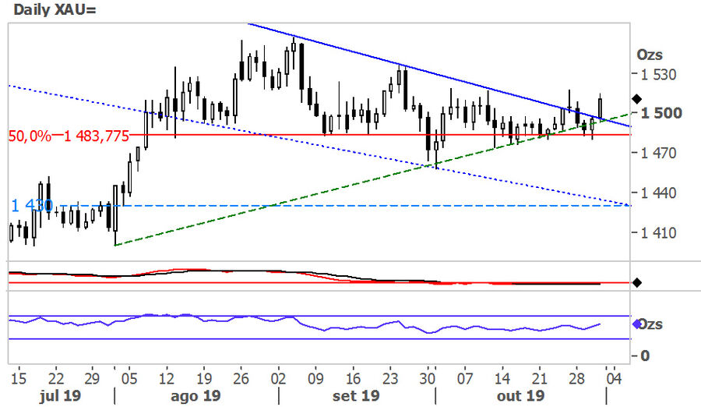Click the '22' date tick under jul 19

55,379
